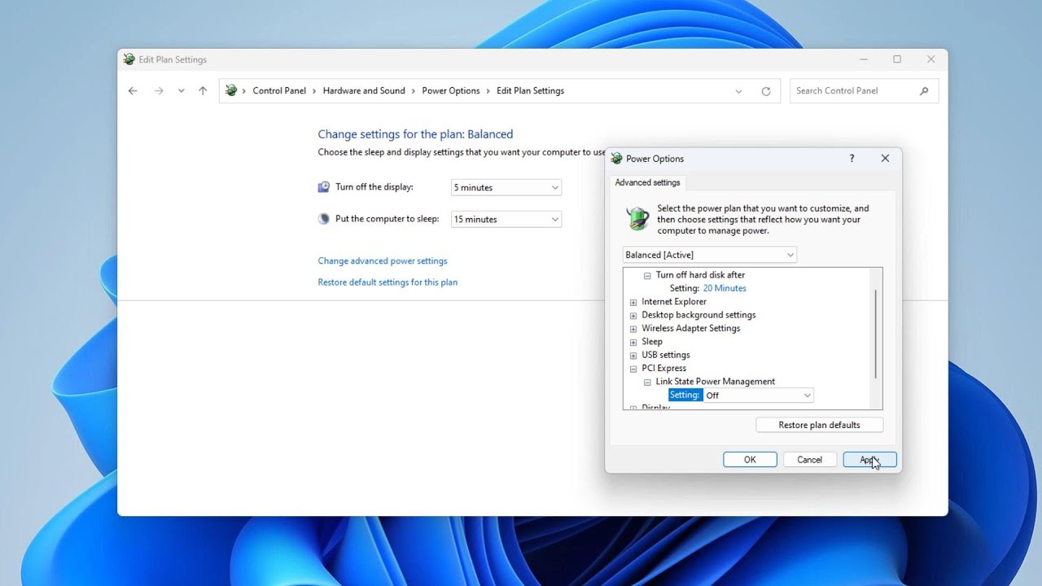The image size is (1042, 586).
Task: Click the address bar power plan icon
Action: pos(231,91)
